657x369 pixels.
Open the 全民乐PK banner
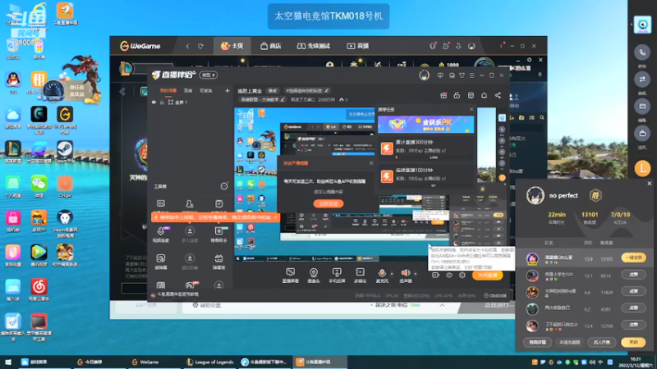[425, 125]
